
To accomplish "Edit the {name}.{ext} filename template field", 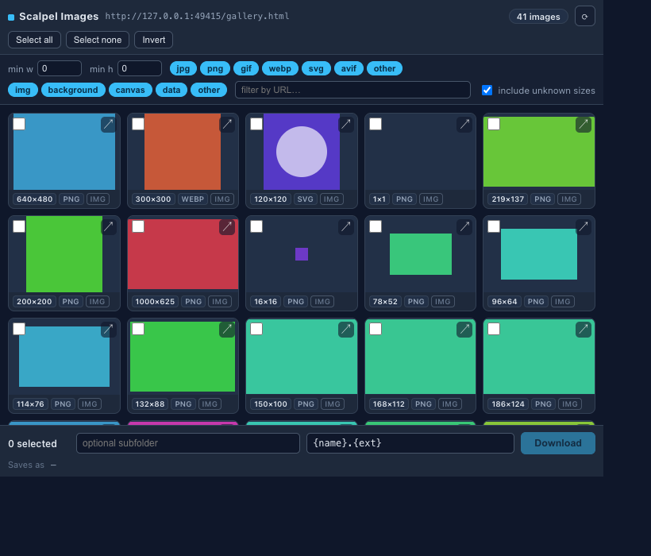I will point(410,443).
